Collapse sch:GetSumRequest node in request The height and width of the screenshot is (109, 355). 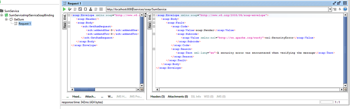click(x=69, y=26)
